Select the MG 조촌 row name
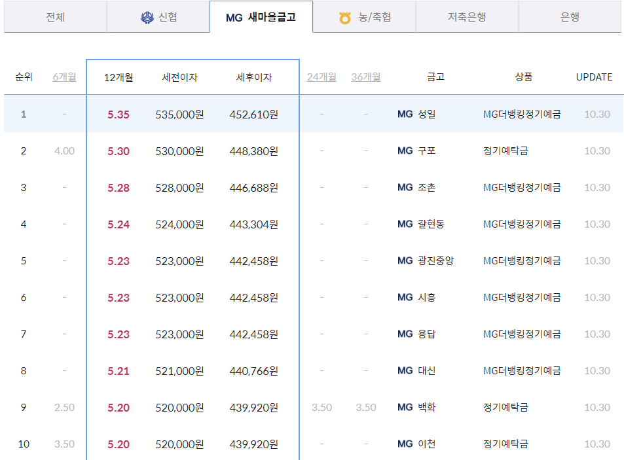Image resolution: width=624 pixels, height=460 pixels. [x=416, y=187]
